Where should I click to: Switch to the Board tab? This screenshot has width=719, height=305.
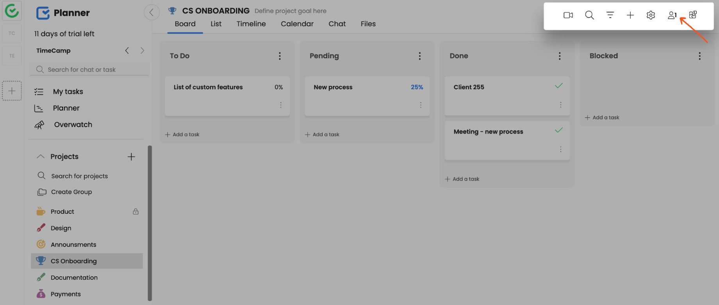tap(185, 24)
